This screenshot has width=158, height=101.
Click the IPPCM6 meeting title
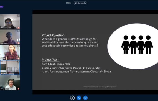[68, 3]
